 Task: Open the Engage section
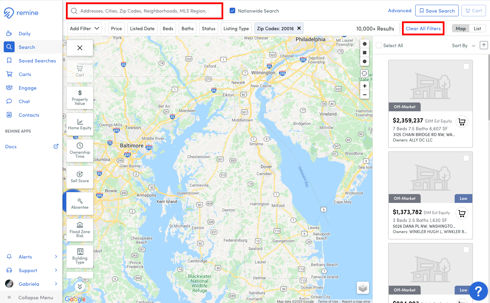[x=28, y=88]
